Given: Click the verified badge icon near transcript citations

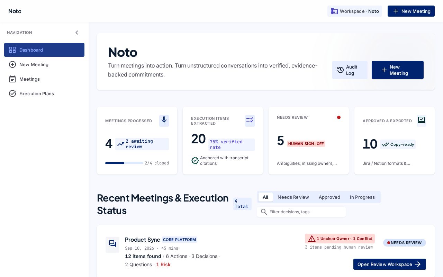Looking at the screenshot, I should coord(195,161).
